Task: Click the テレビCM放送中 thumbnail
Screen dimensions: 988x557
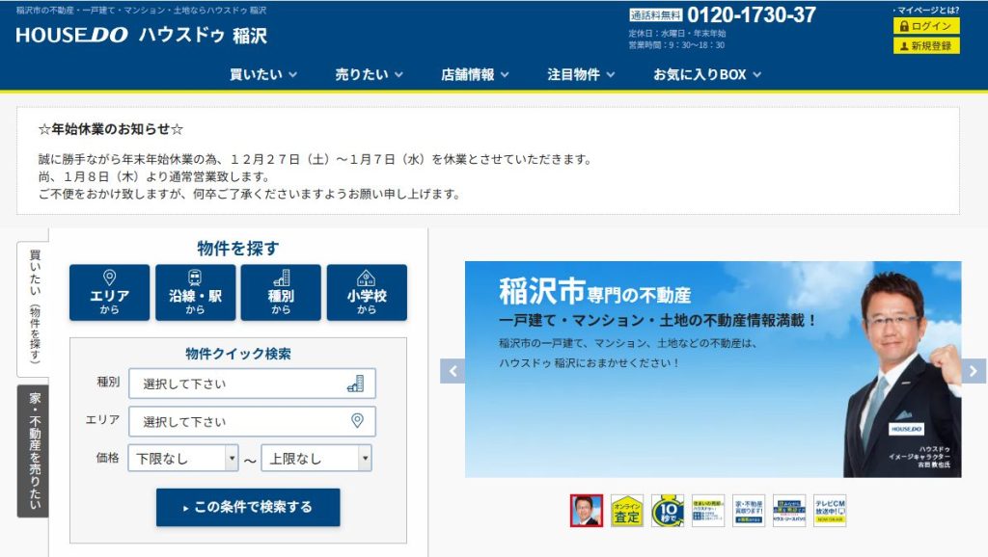Action: tap(830, 511)
